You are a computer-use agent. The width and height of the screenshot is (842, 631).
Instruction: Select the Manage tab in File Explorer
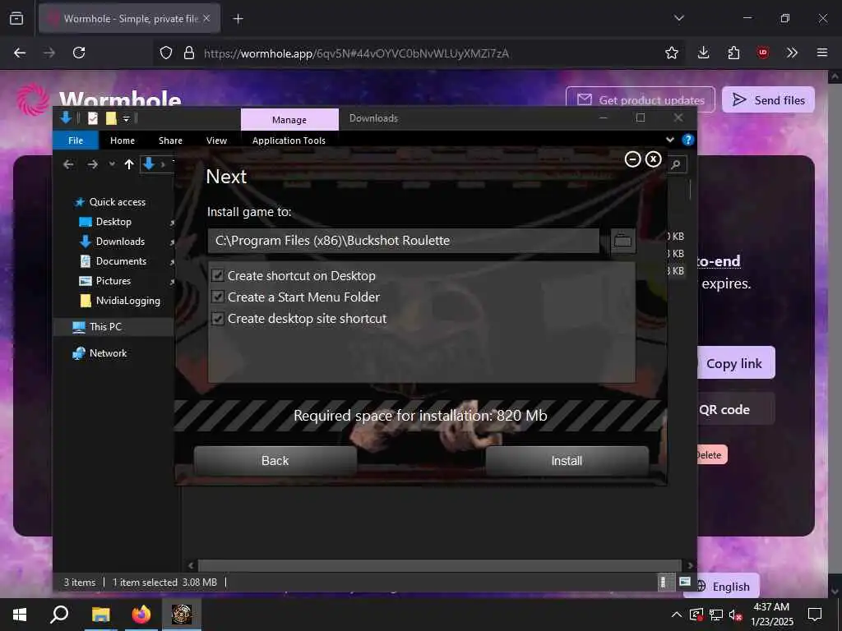pyautogui.click(x=289, y=120)
